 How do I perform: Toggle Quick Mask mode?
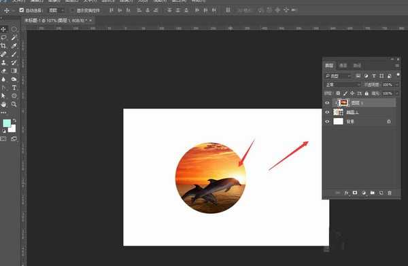(x=3, y=139)
